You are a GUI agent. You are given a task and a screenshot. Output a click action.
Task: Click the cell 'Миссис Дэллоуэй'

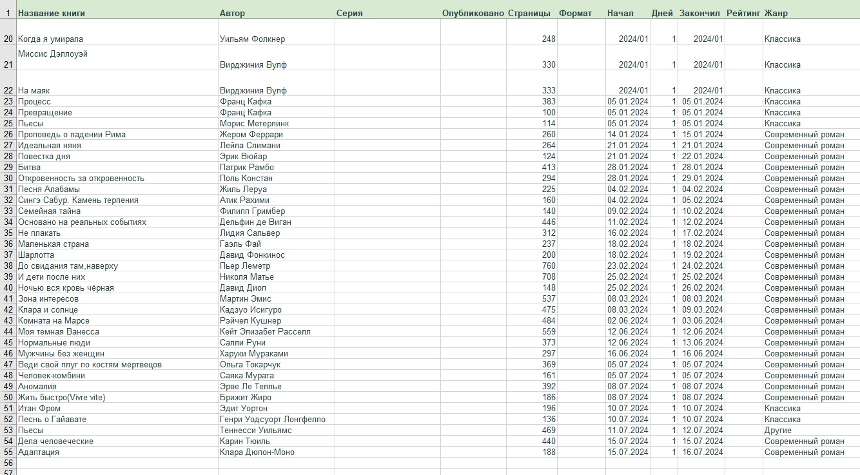click(x=117, y=57)
